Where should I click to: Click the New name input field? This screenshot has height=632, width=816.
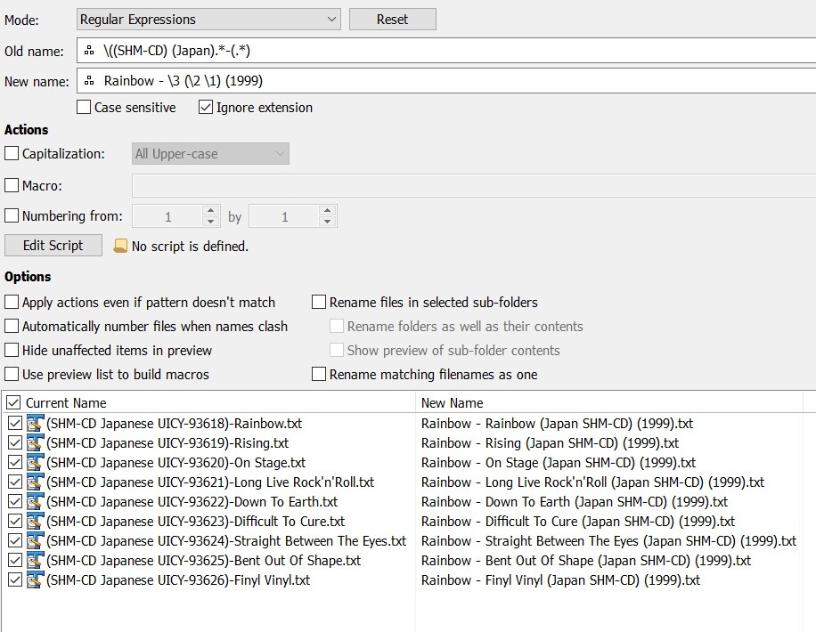tap(446, 81)
